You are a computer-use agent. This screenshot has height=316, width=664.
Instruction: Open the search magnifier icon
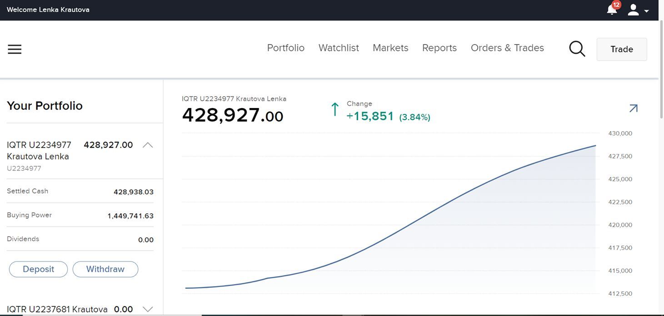pyautogui.click(x=577, y=49)
